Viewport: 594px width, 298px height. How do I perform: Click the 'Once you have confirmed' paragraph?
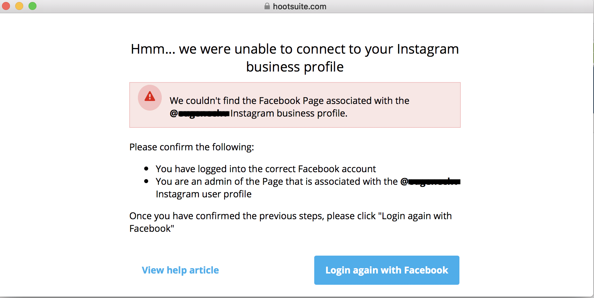291,222
